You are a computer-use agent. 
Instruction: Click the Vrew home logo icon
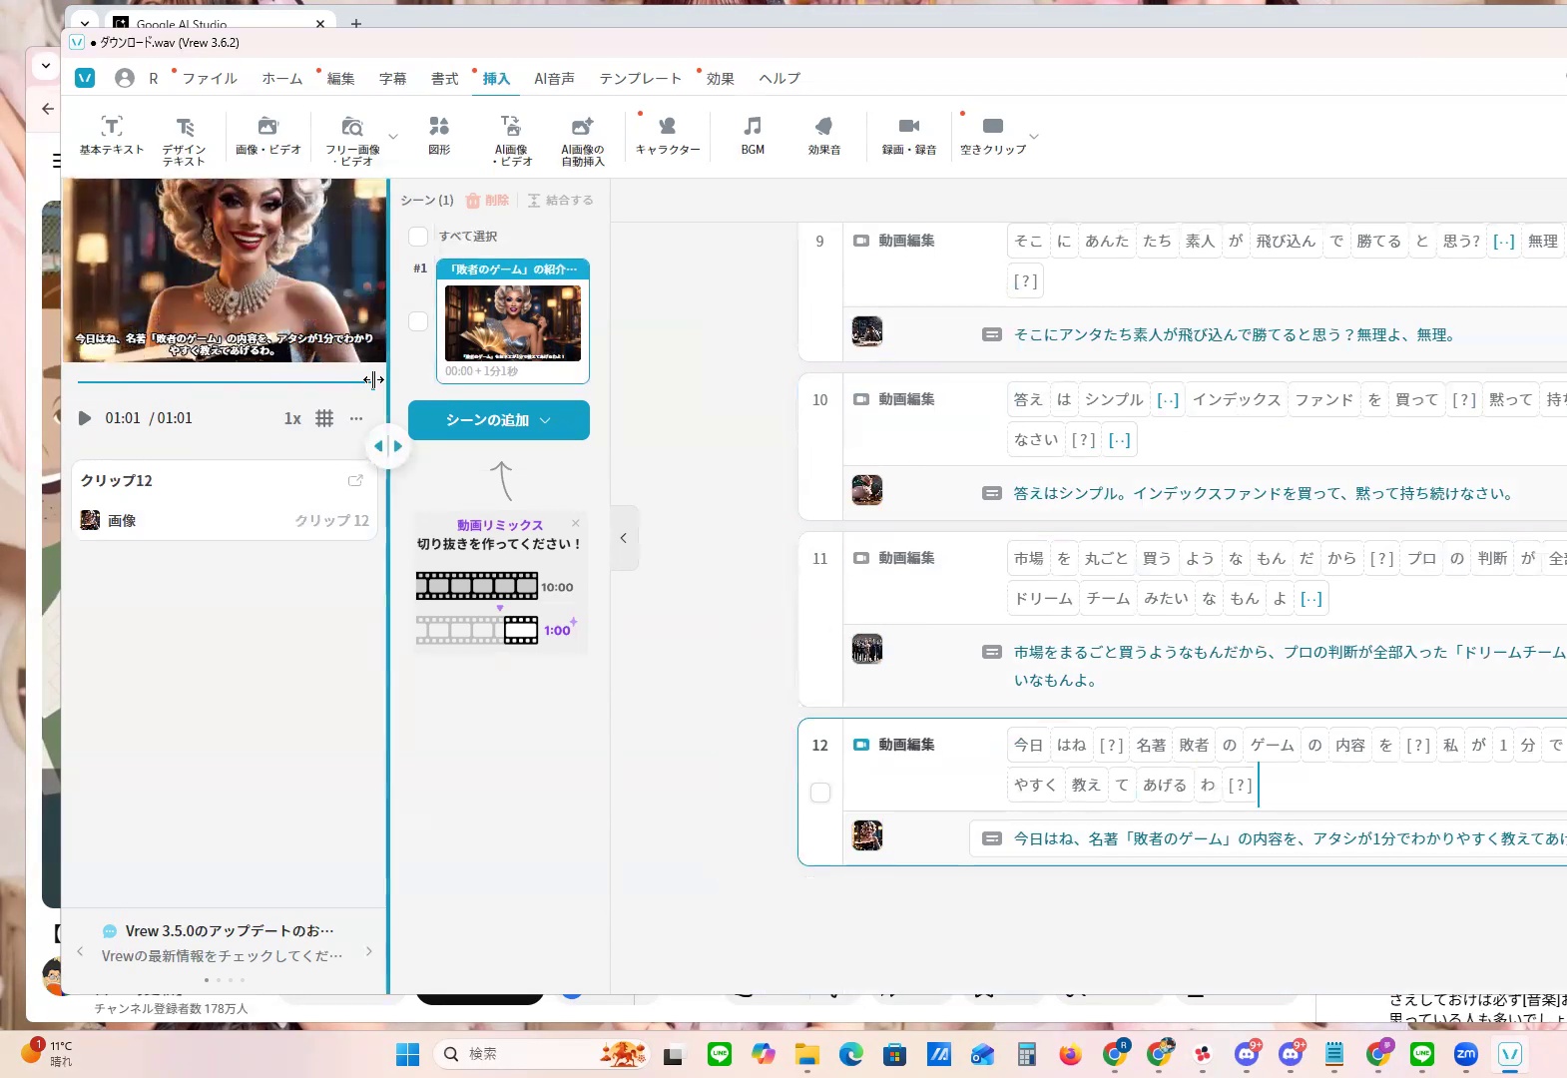85,78
